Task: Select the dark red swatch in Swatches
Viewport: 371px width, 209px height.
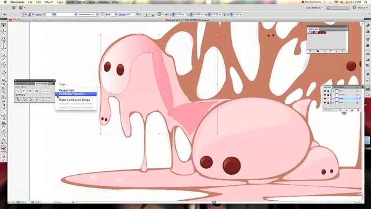Action: (322, 33)
